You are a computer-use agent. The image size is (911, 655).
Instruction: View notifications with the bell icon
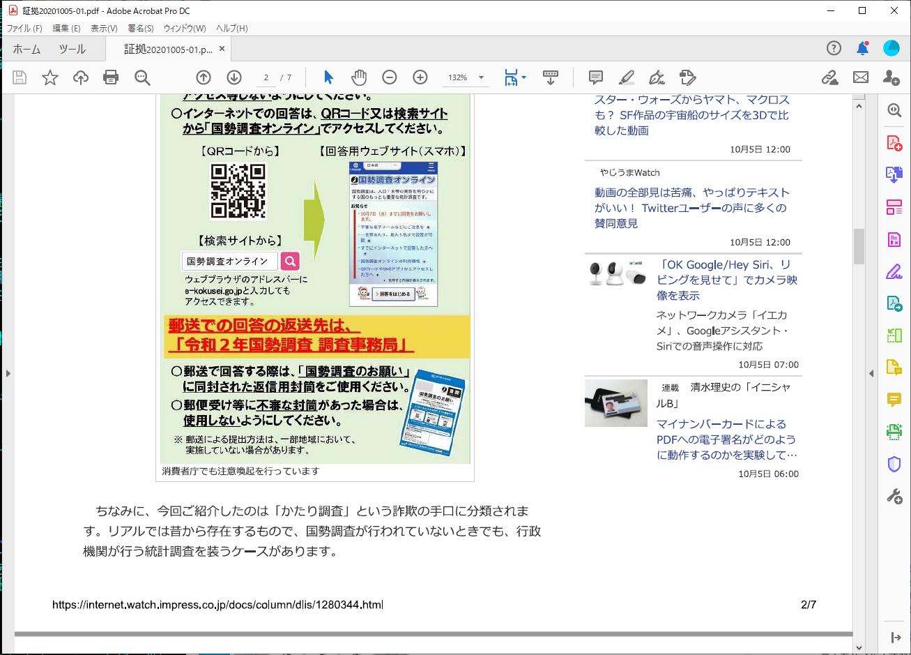pyautogui.click(x=863, y=48)
